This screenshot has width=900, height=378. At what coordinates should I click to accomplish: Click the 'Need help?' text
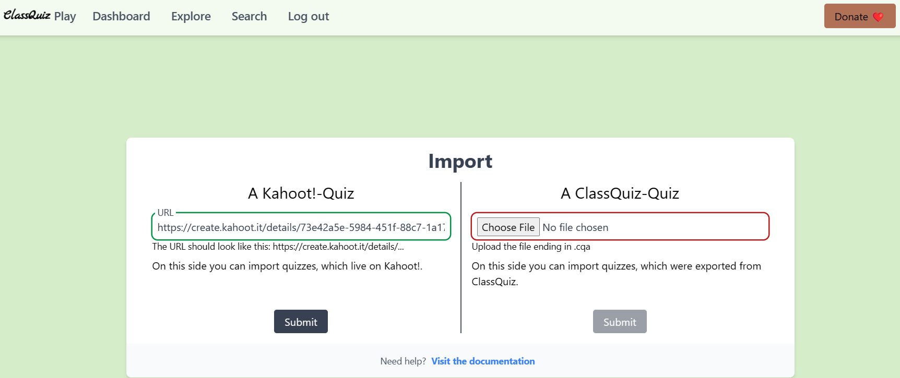[403, 361]
